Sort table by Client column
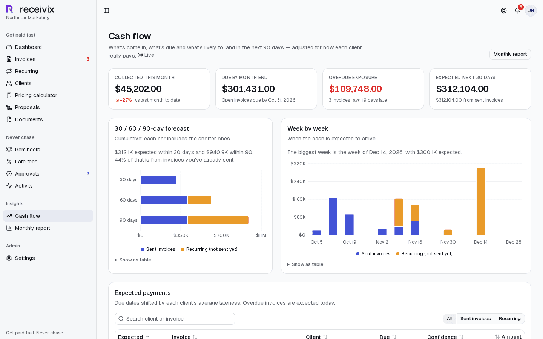543x339 pixels. coord(317,337)
